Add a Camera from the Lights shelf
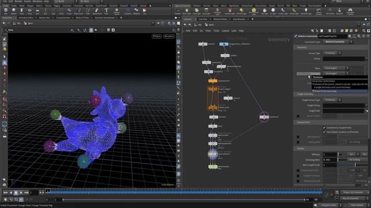 click(x=178, y=11)
